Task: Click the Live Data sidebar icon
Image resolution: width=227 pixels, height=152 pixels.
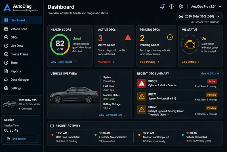Action: 6,46
